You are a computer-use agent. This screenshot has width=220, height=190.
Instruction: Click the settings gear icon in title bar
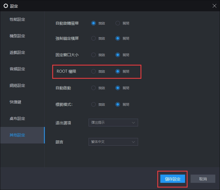(x=6, y=6)
